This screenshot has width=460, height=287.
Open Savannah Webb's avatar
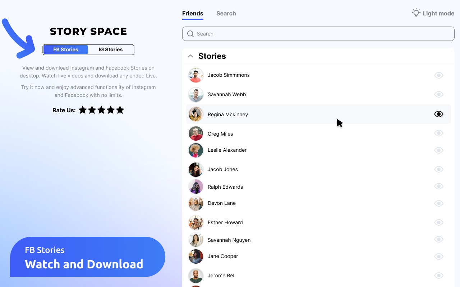pos(196,95)
